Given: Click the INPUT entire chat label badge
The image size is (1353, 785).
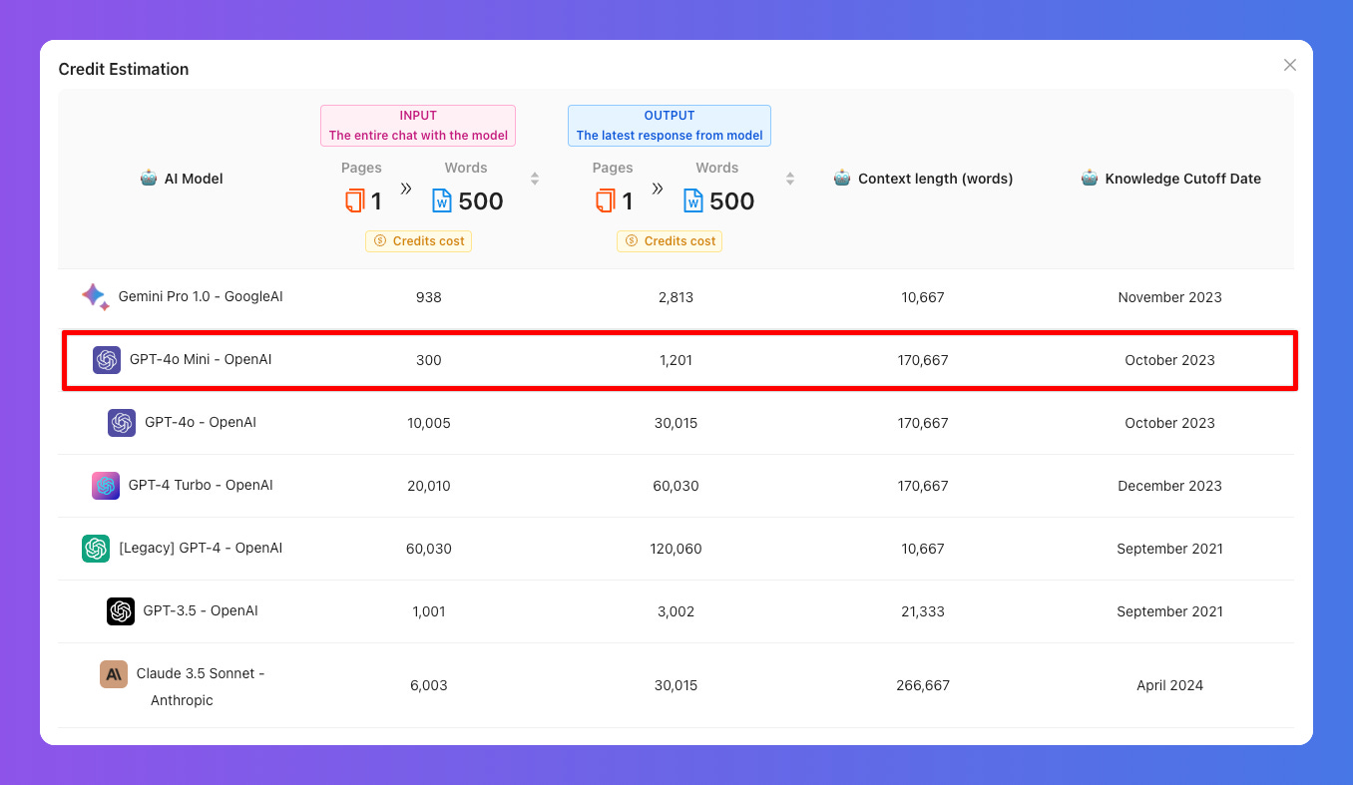Looking at the screenshot, I should pos(418,126).
